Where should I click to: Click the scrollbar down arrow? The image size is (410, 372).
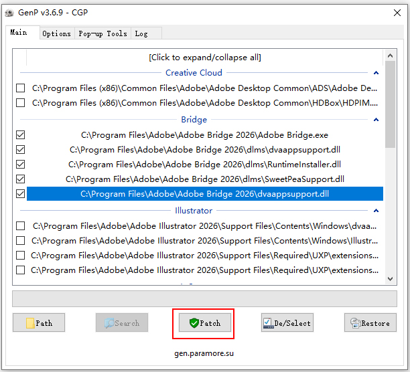pyautogui.click(x=390, y=279)
